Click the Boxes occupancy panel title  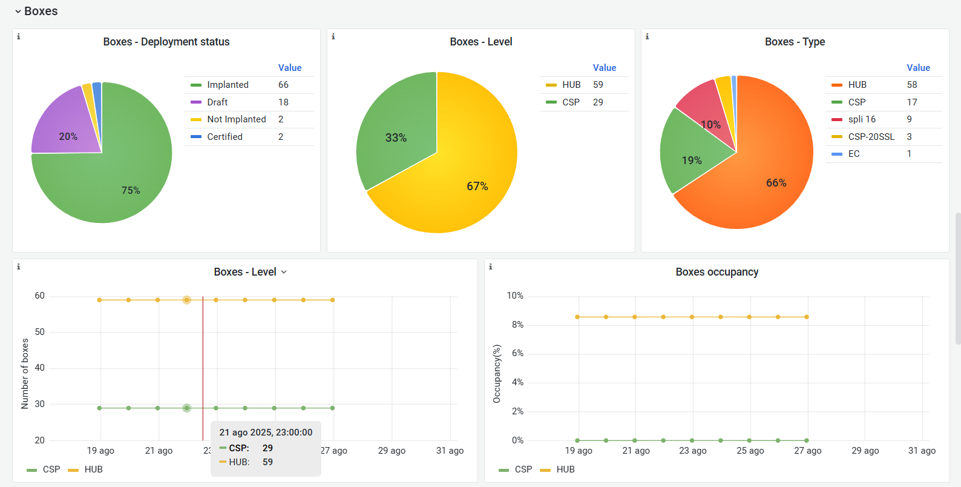(x=717, y=272)
